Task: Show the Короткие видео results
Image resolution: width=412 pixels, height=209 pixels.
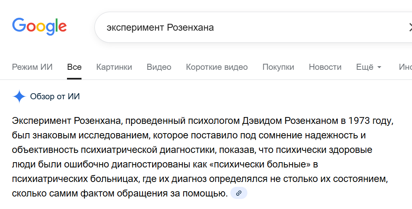Action: point(217,67)
